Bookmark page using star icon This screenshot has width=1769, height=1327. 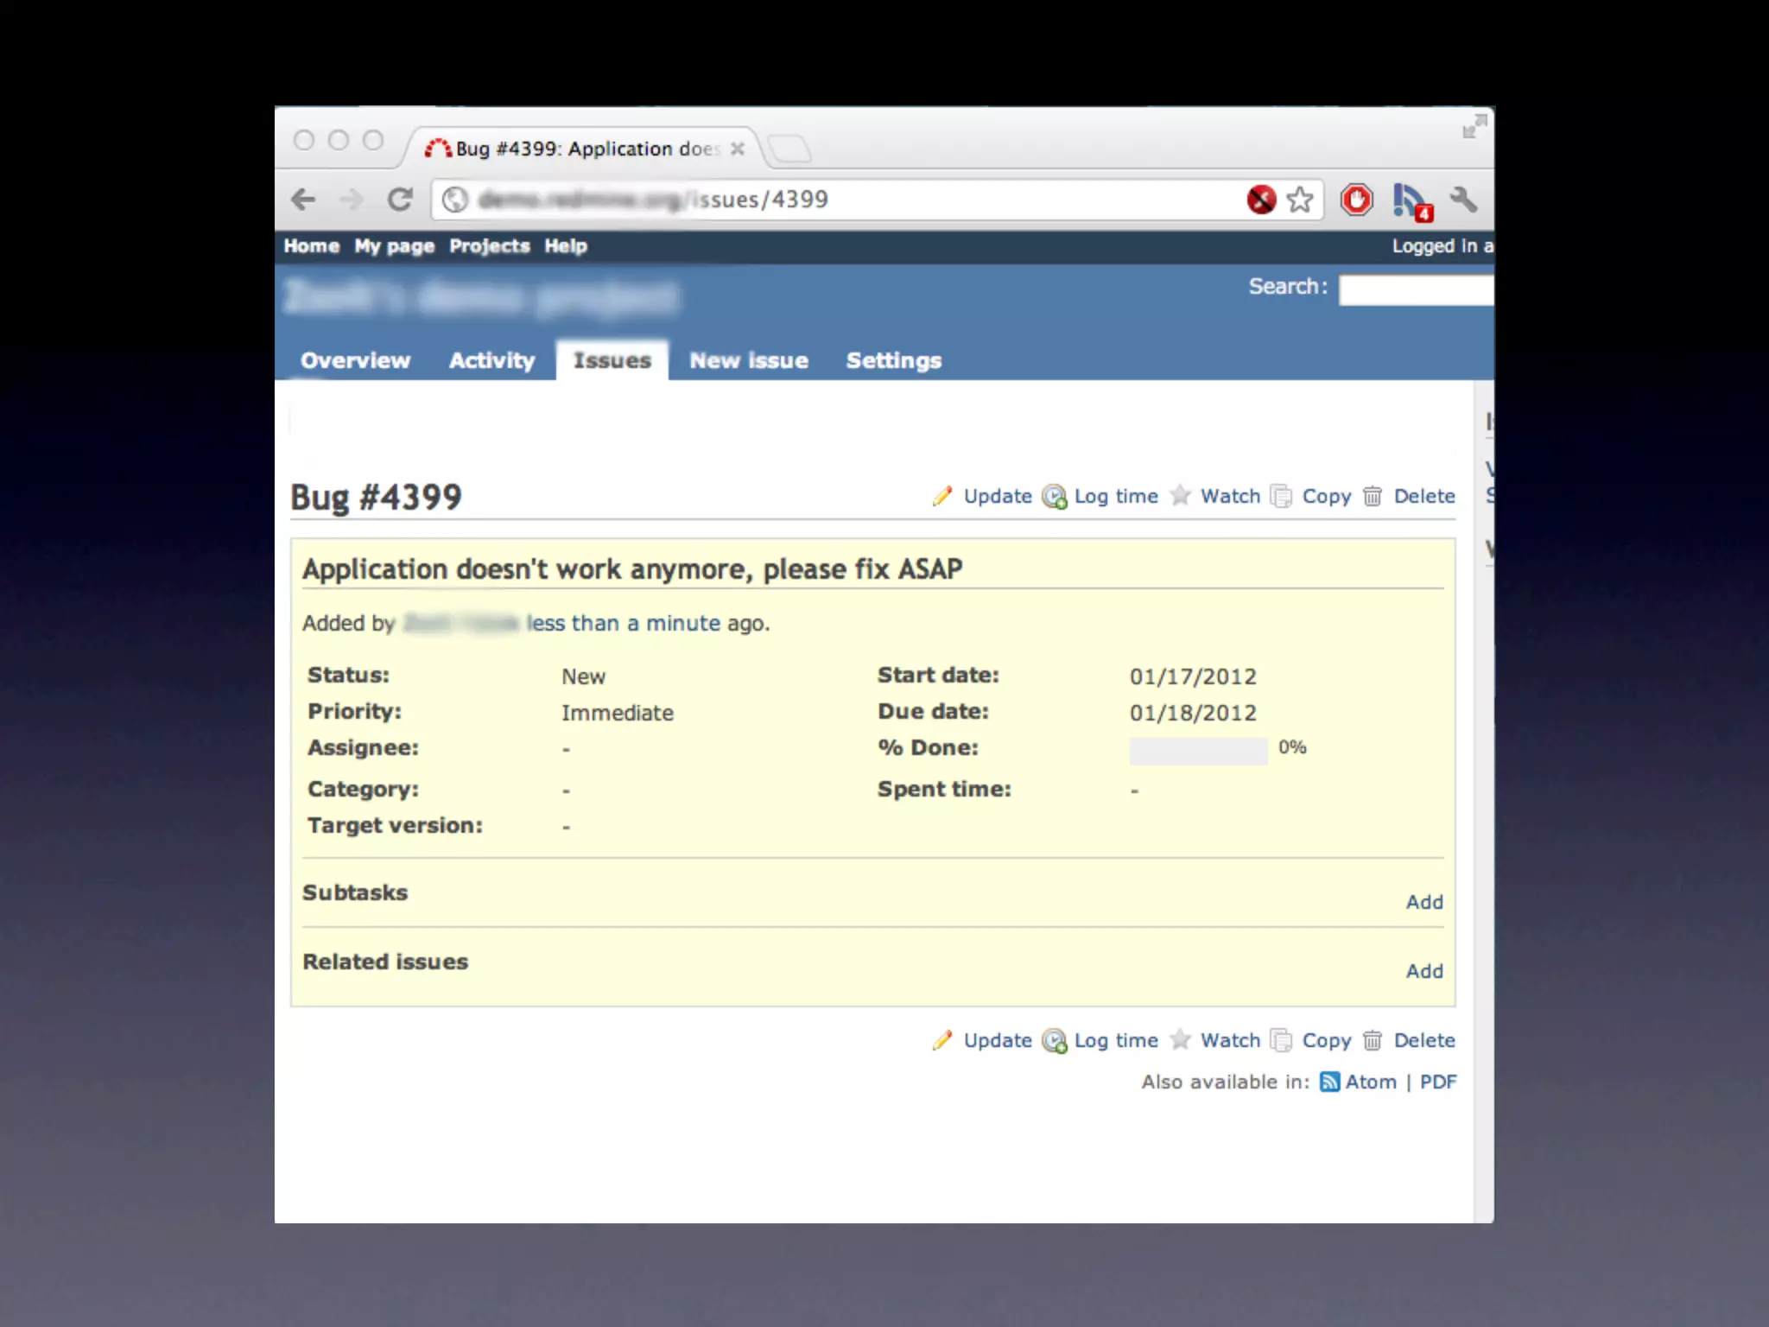[x=1299, y=200]
